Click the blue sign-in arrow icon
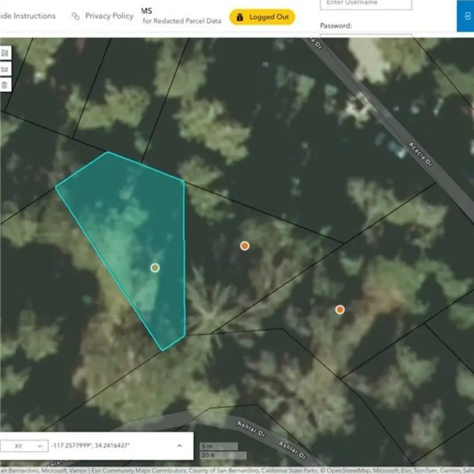Screen dimensions: 474x474 coord(465,15)
